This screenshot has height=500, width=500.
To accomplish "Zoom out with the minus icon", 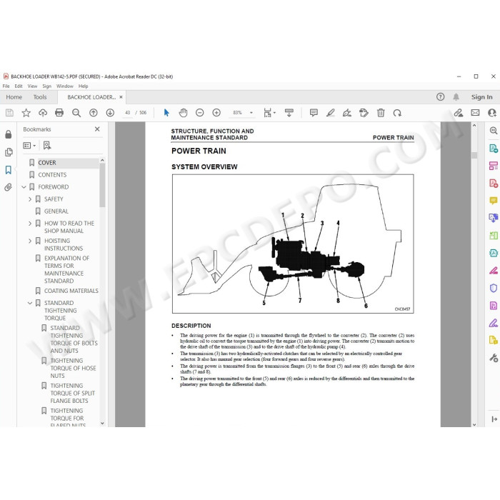I will (199, 113).
